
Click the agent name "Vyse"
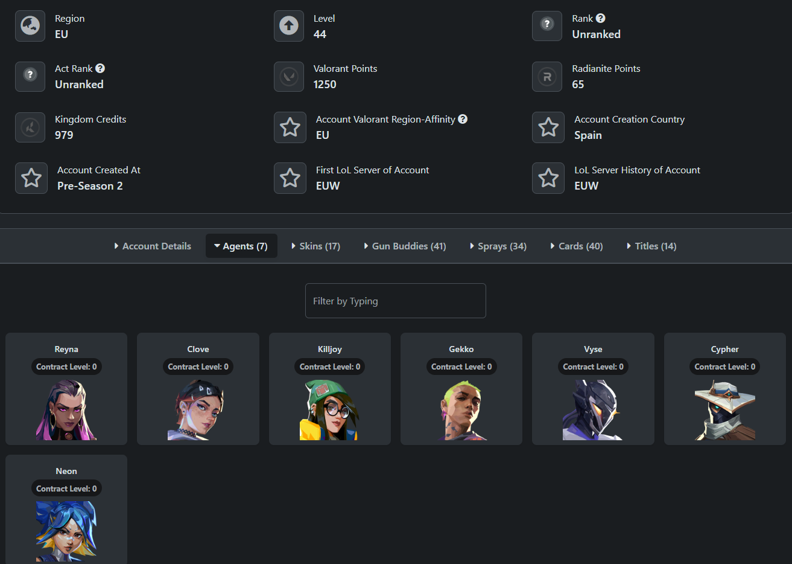[593, 349]
